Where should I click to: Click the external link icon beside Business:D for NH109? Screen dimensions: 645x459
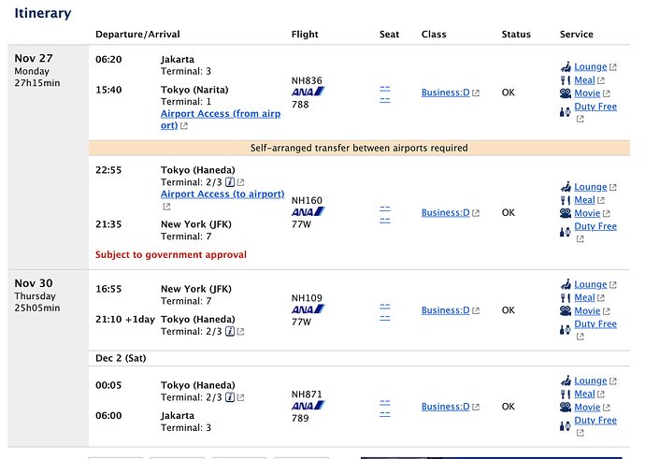coord(476,310)
